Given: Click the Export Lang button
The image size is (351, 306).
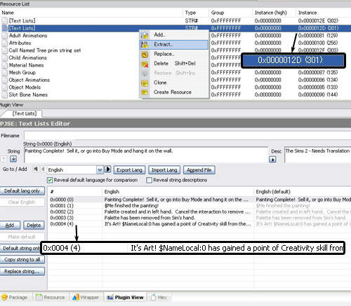Looking at the screenshot, I should 129,170.
